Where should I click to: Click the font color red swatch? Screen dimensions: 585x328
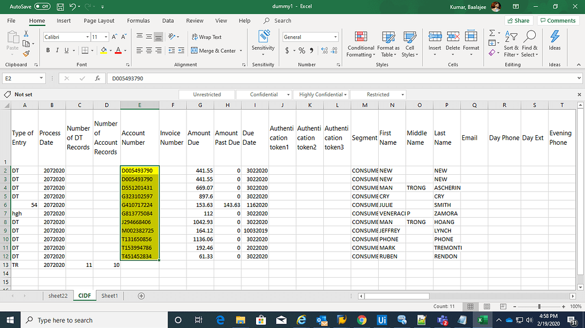[x=118, y=51]
